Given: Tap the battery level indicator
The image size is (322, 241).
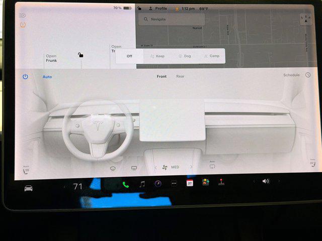Looking at the screenshot, I should tap(122, 8).
